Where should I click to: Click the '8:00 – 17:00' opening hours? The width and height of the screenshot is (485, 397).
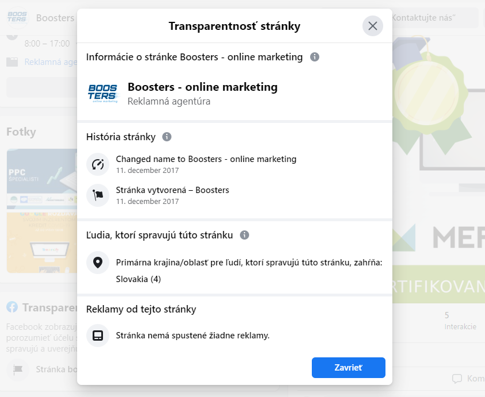click(x=47, y=44)
